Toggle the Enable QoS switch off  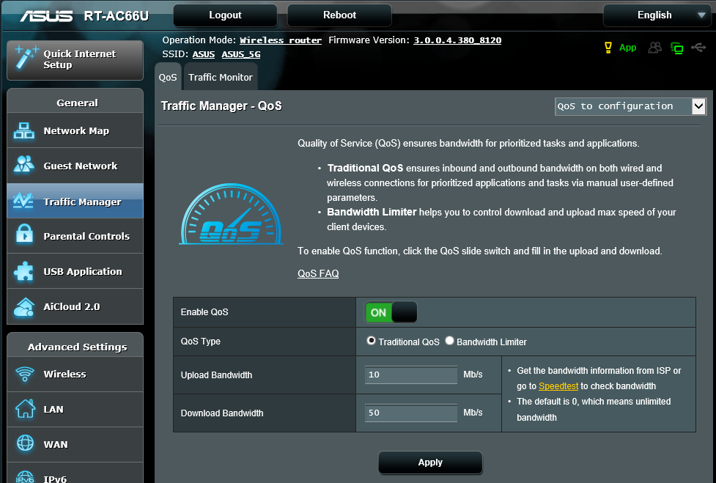391,312
